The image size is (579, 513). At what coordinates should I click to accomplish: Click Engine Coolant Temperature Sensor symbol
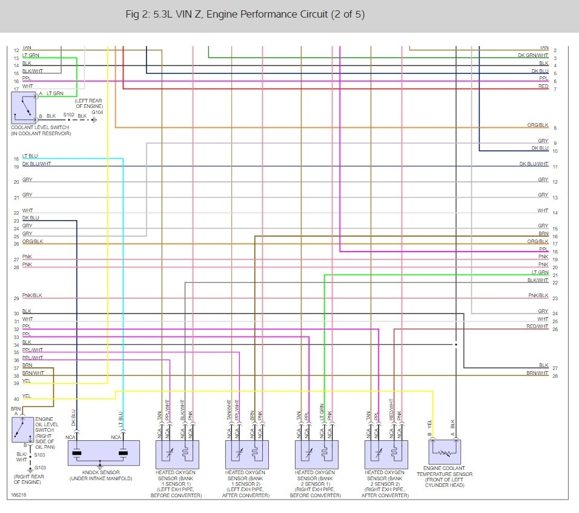click(x=445, y=452)
